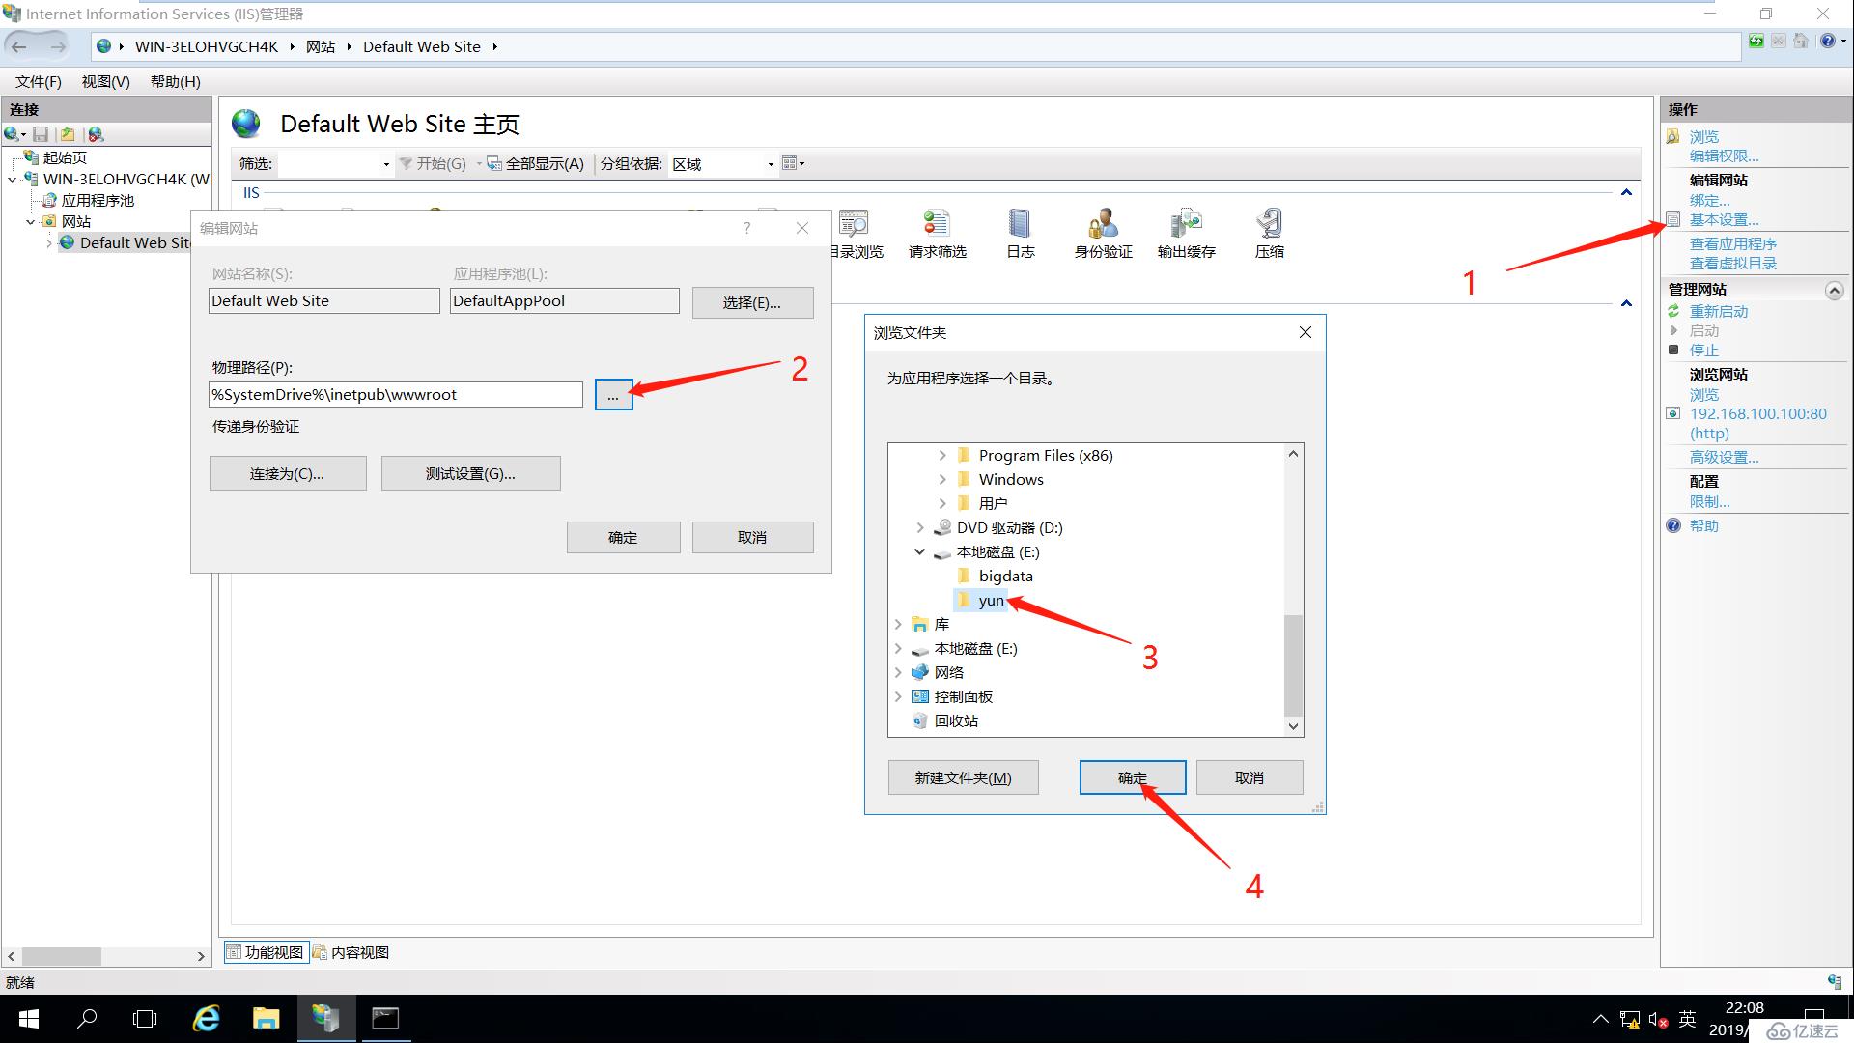The height and width of the screenshot is (1043, 1854).
Task: Switch to 内容视图 tab
Action: [351, 952]
